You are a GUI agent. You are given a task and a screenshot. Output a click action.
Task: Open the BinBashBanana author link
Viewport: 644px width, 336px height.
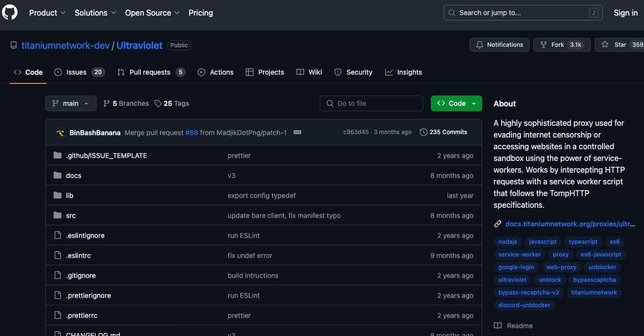tap(95, 132)
